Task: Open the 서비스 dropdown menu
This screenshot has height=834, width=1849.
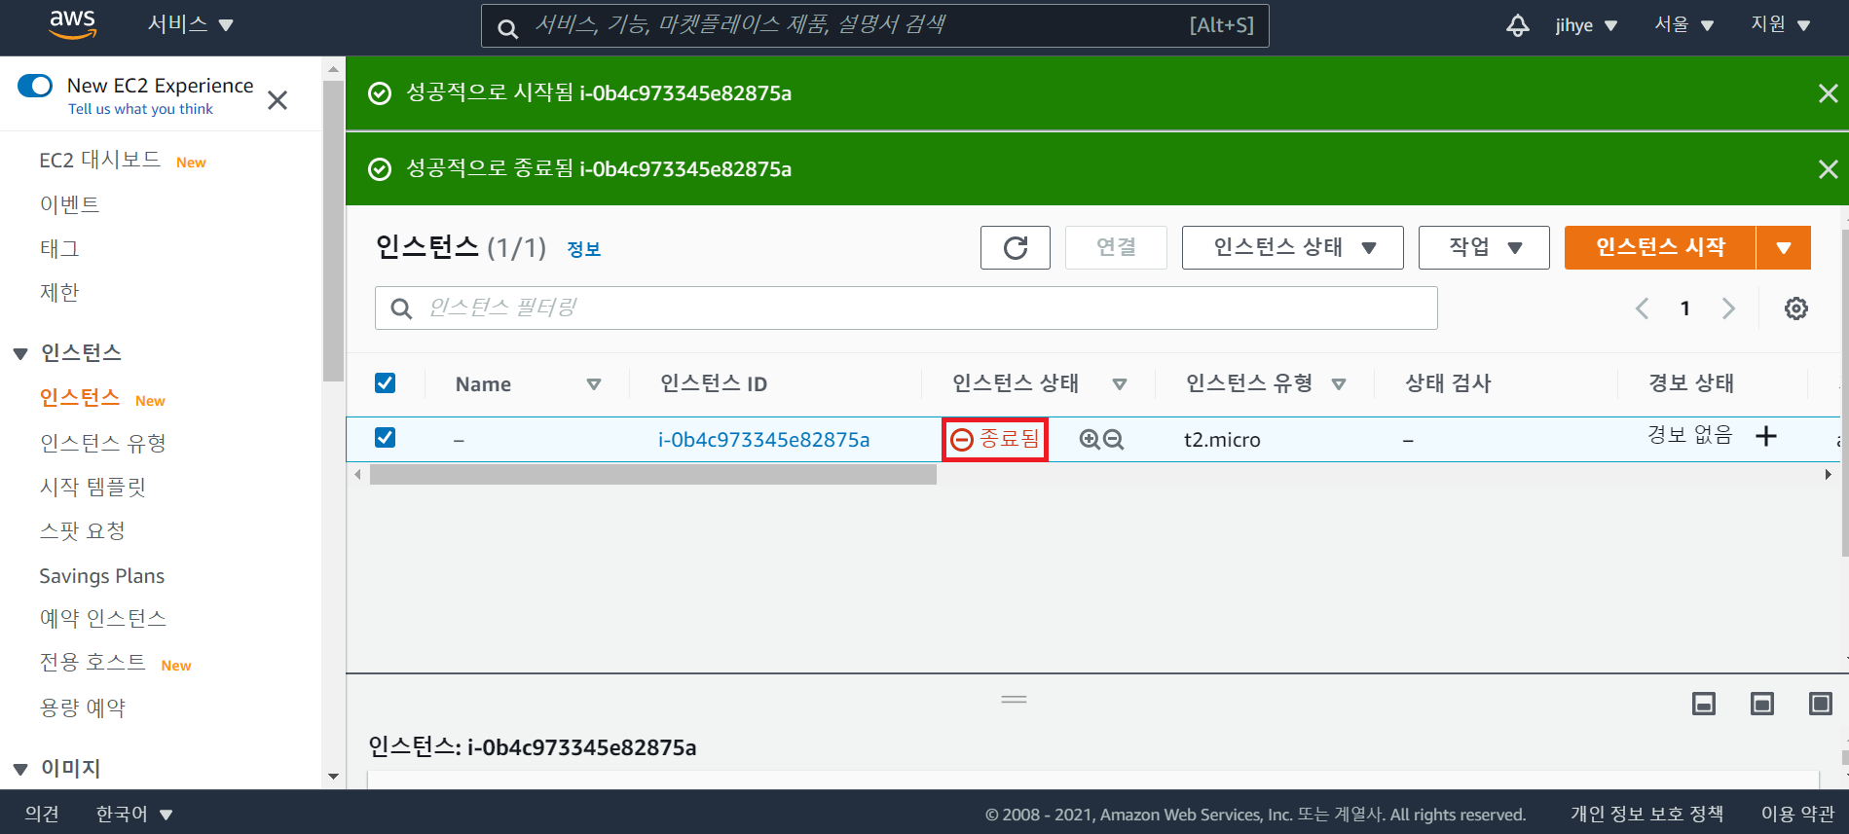Action: tap(190, 24)
